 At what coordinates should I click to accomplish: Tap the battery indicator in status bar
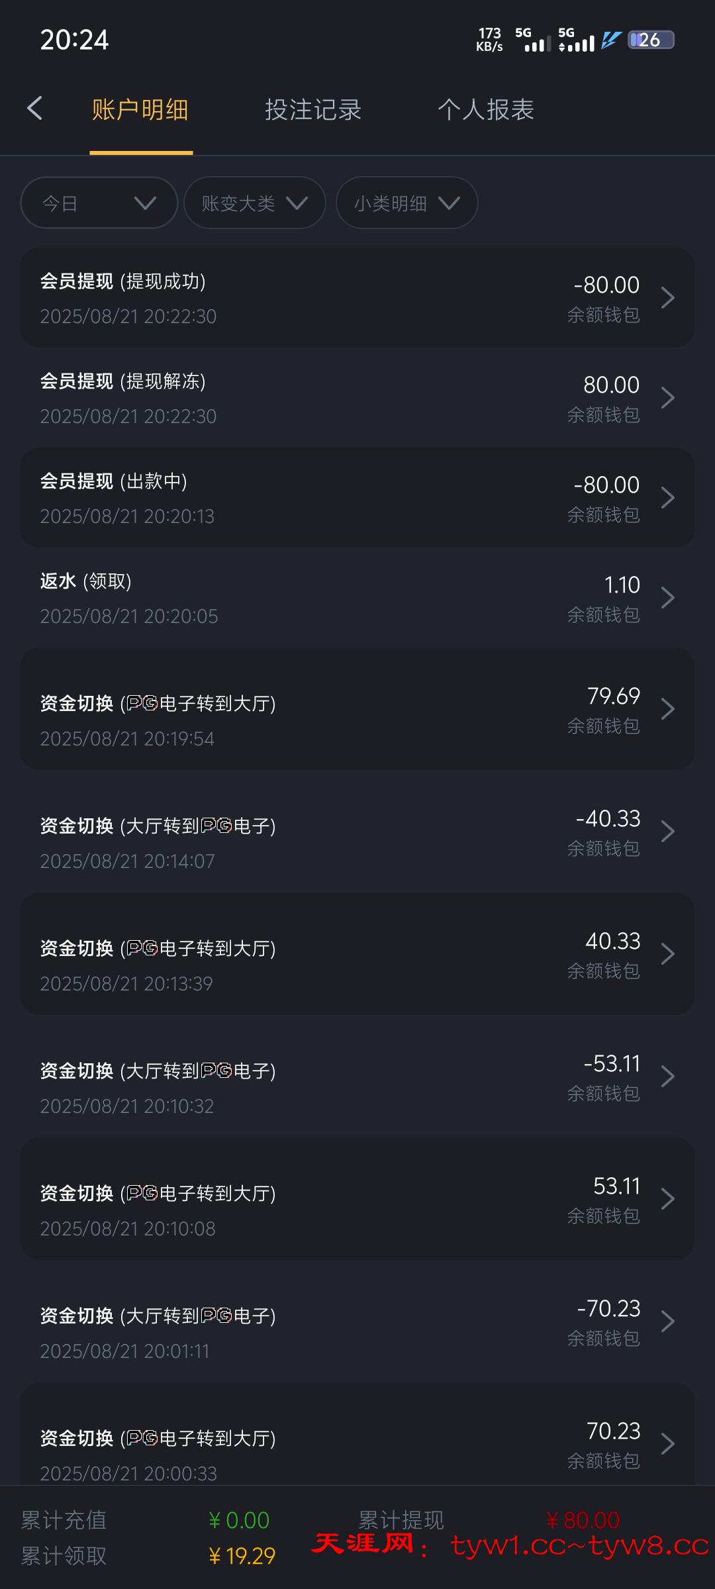pos(650,40)
